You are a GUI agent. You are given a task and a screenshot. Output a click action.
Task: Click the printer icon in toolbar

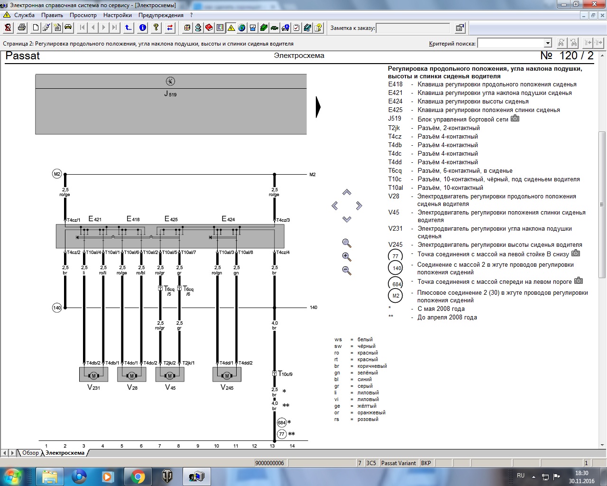point(21,28)
